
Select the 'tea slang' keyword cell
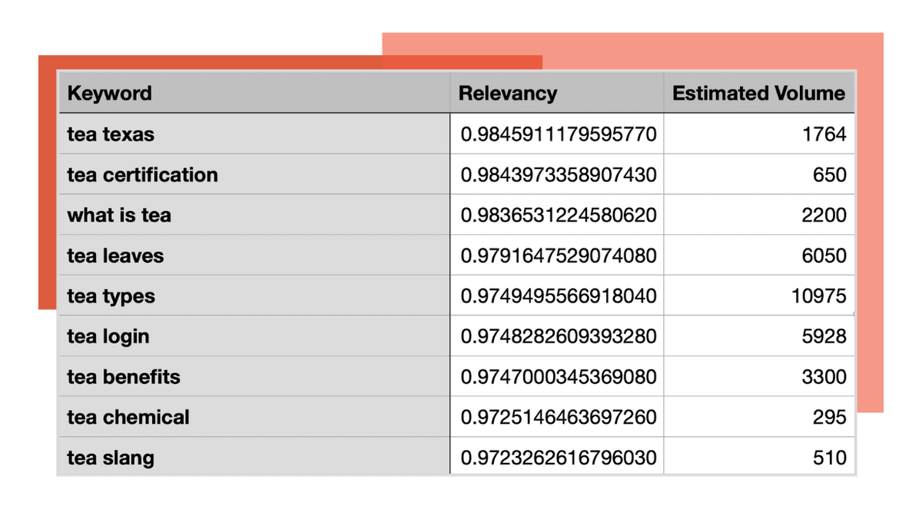(111, 458)
